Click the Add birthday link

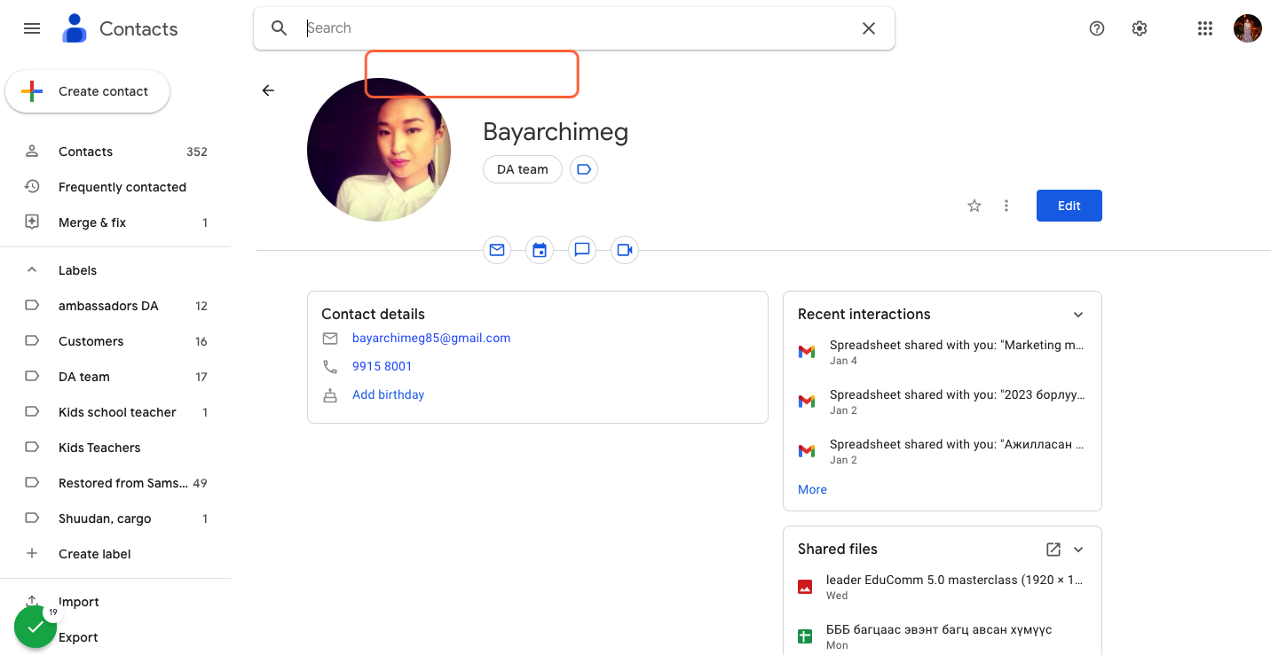388,394
